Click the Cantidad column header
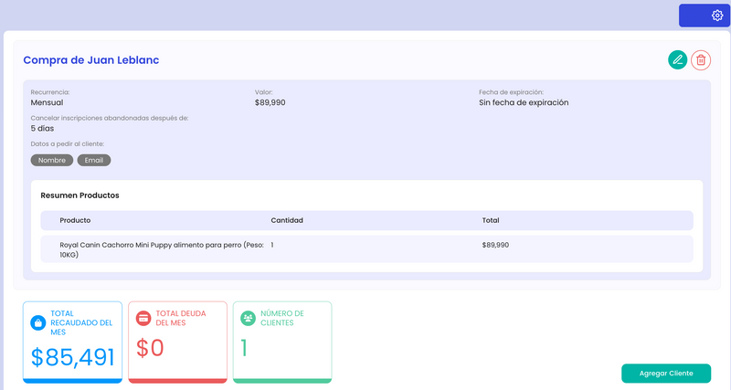Image resolution: width=731 pixels, height=390 pixels. (x=287, y=220)
